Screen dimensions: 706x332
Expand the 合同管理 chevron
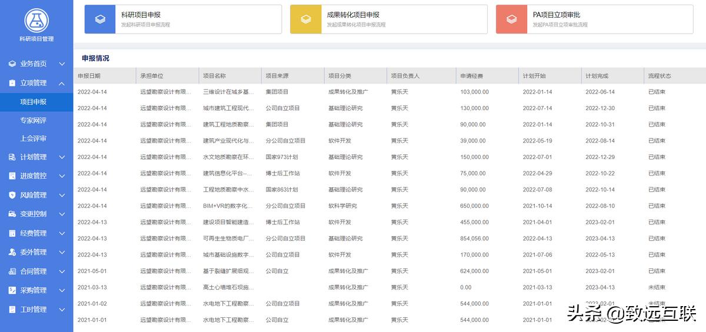click(62, 271)
